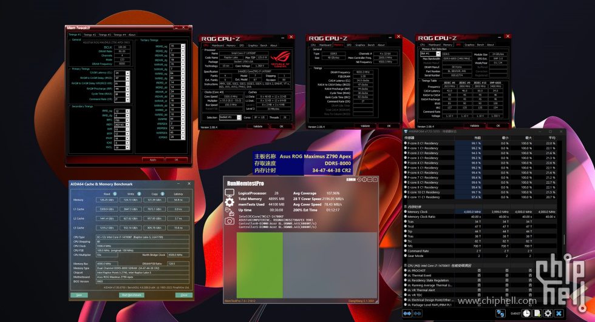Click the HWiNFO title bar app icon
This screenshot has height=322, width=595.
406,131
